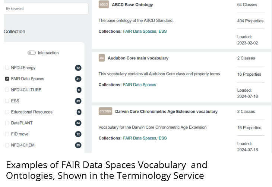Click the 9 count badge beside Educational Resources
Screen dimensions: 272x187
[x=79, y=112]
